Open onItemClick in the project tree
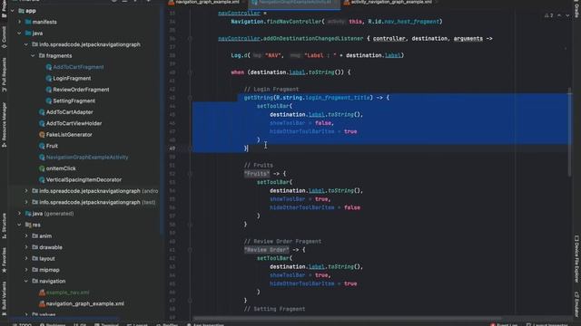The image size is (581, 326). click(x=61, y=168)
